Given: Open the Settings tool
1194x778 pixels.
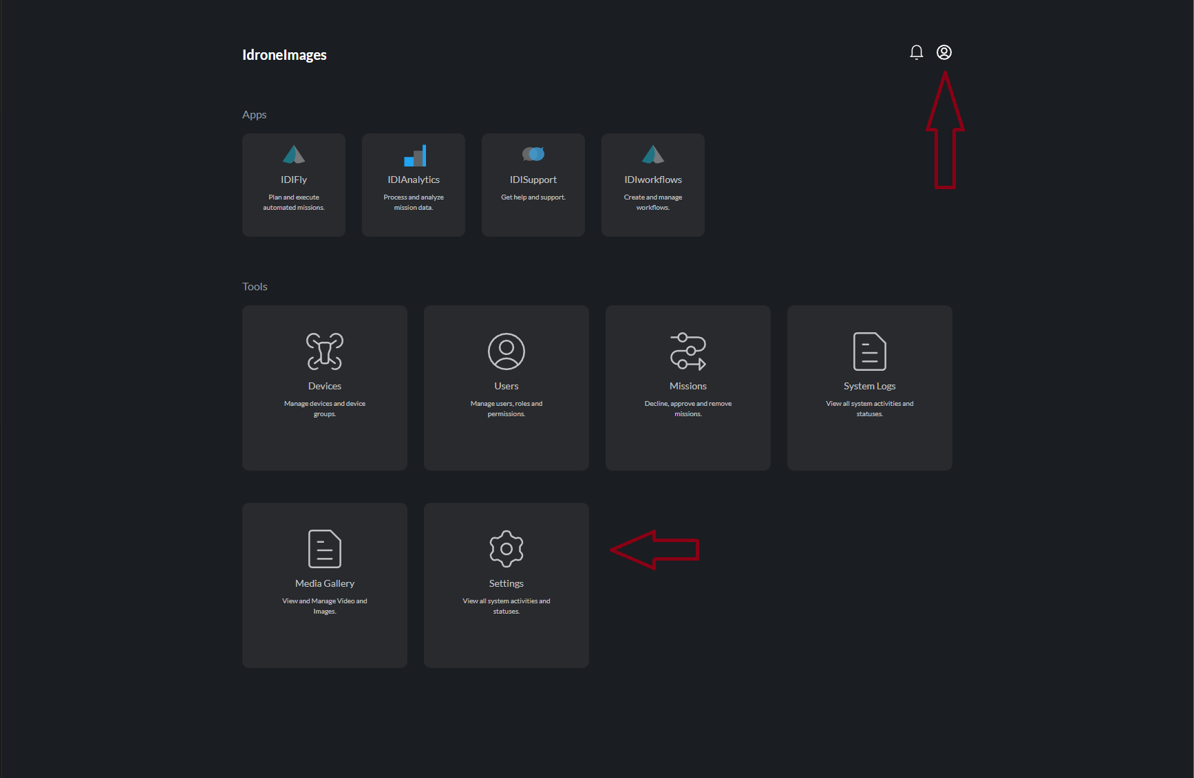Looking at the screenshot, I should click(506, 585).
